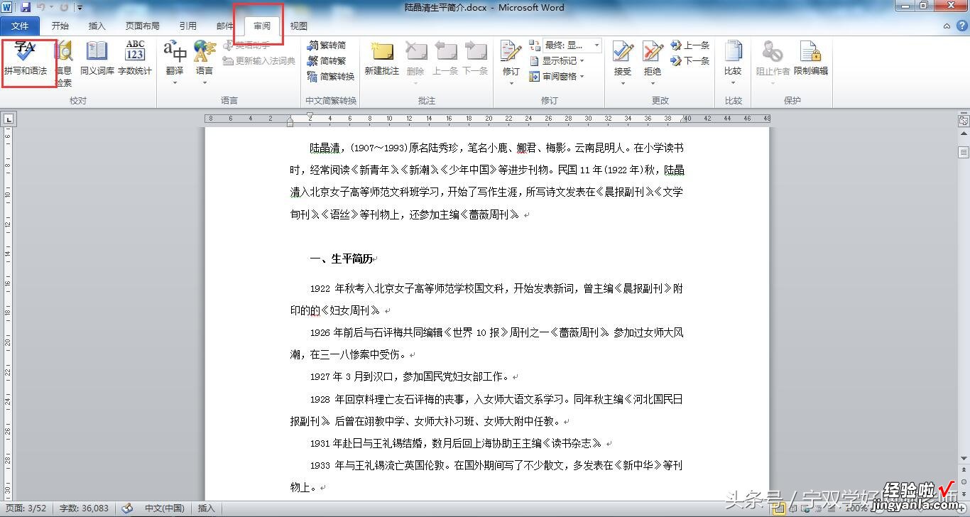Screen dimensions: 970x517
Task: Open the 文件 file tab
Action: 20,26
